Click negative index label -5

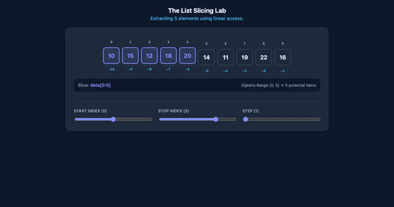(x=207, y=71)
